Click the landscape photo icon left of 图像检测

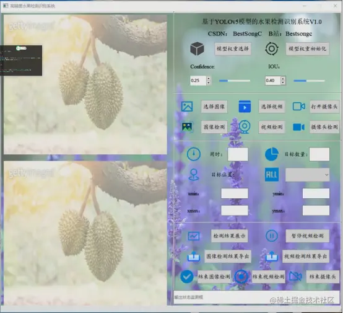pos(187,127)
